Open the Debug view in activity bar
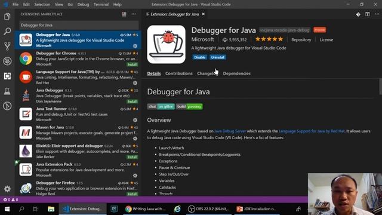This screenshot has height=215, width=382. pos(7,61)
